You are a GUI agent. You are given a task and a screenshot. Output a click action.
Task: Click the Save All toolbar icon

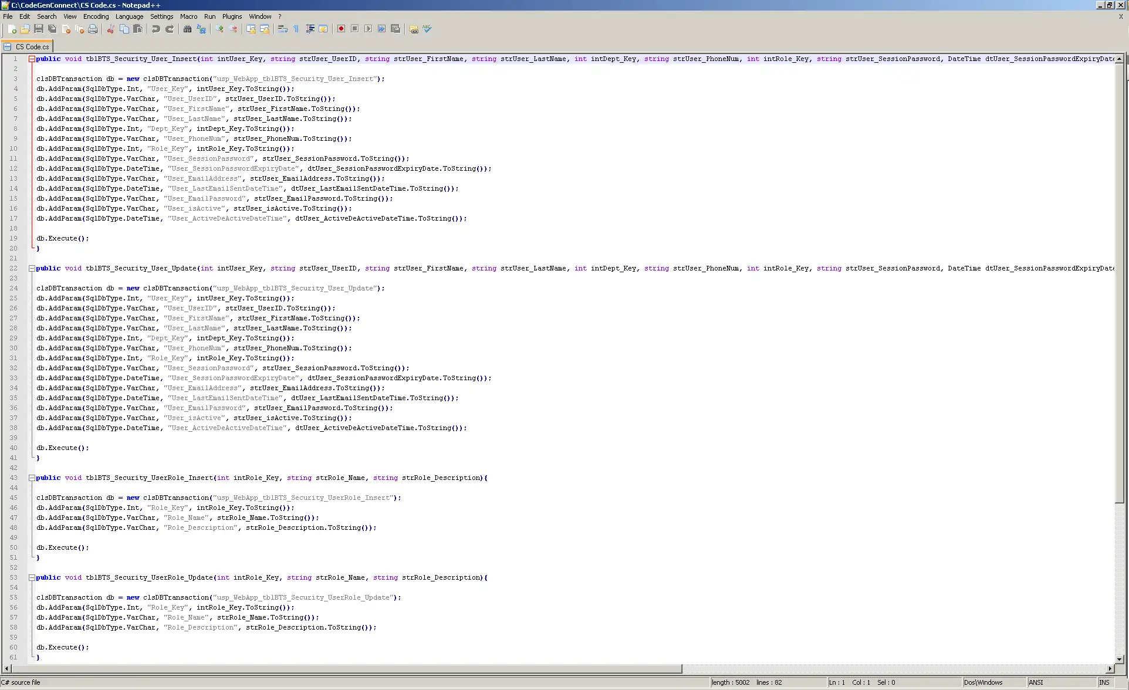pyautogui.click(x=52, y=29)
